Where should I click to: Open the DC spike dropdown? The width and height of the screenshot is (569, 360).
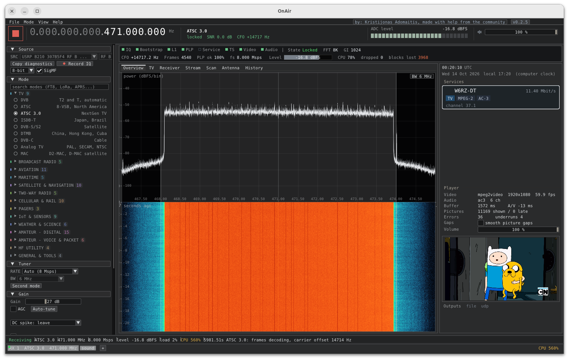[46, 323]
